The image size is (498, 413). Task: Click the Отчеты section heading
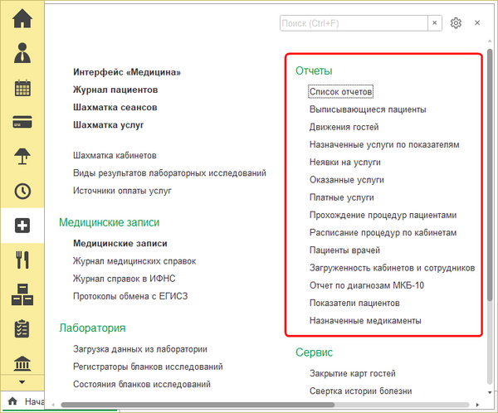[x=314, y=70]
